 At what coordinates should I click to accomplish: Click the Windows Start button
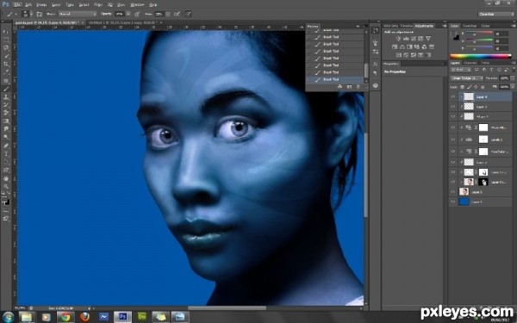click(9, 317)
